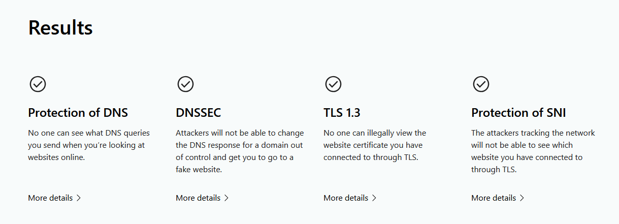Screen dimensions: 619x224
Task: Click chevron arrow beside Protection of SNI details
Action: pos(522,198)
